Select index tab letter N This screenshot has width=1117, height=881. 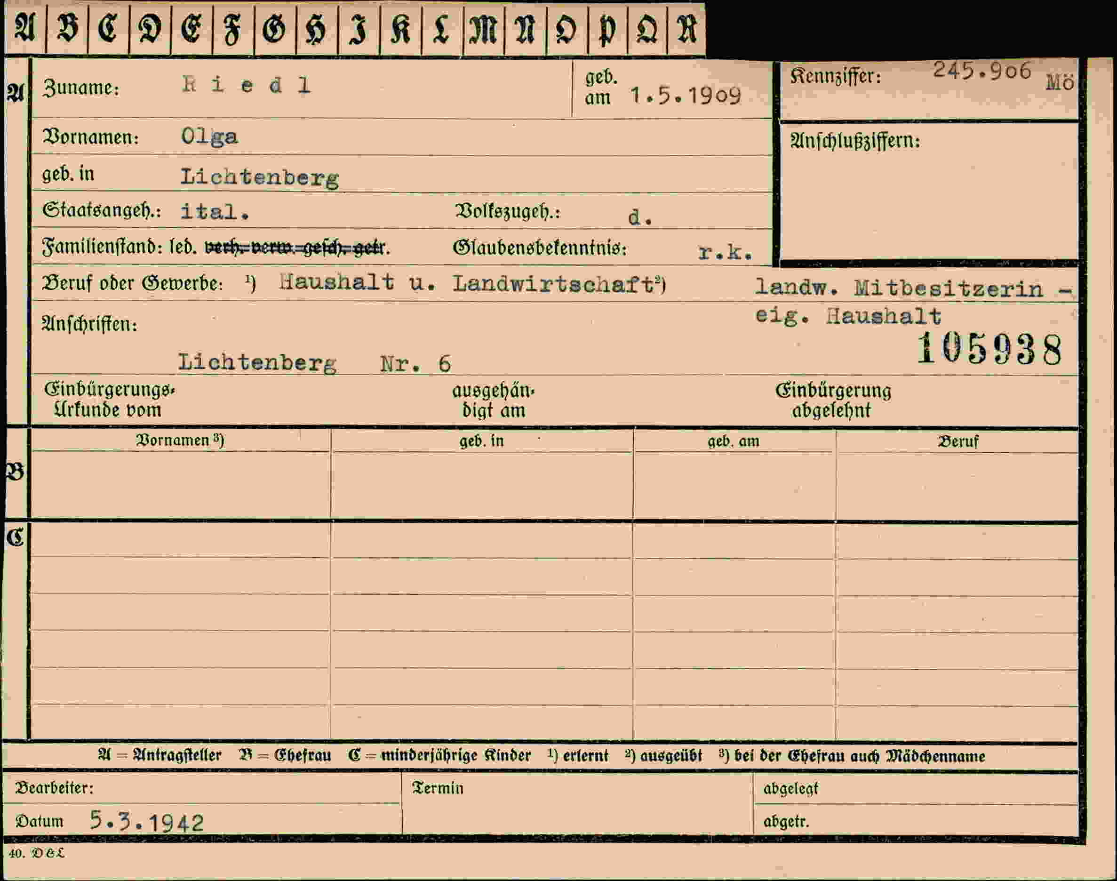(x=525, y=28)
